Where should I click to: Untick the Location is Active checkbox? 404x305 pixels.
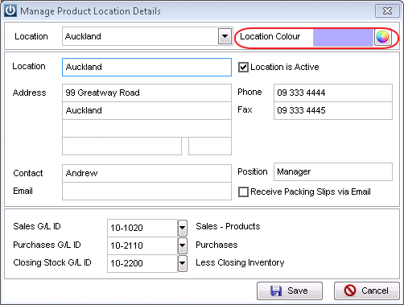coord(243,67)
